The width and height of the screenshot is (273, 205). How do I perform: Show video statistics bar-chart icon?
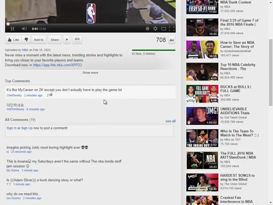pyautogui.click(x=172, y=40)
